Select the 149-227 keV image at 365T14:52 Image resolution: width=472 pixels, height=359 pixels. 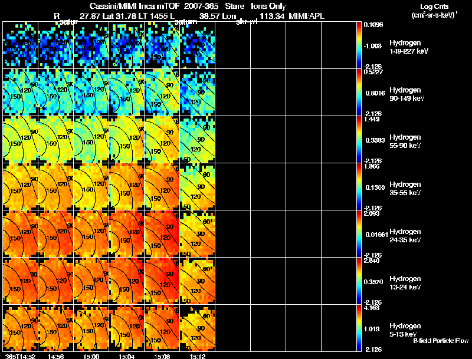[21, 45]
